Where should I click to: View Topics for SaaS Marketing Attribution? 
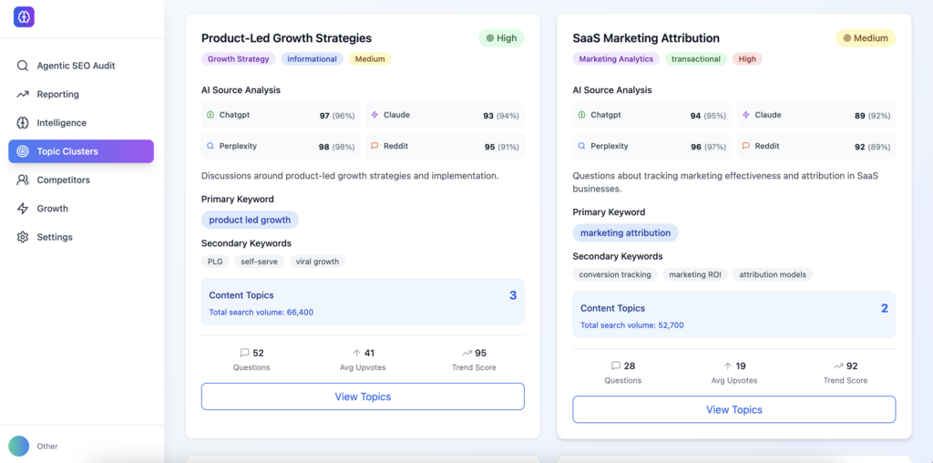[733, 409]
